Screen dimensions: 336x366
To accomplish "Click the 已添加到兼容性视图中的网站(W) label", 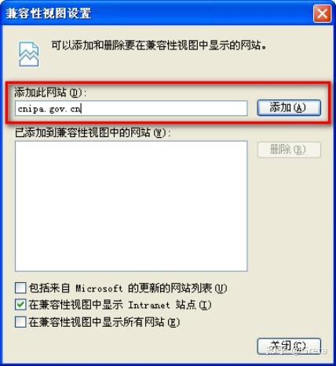I will coord(93,132).
